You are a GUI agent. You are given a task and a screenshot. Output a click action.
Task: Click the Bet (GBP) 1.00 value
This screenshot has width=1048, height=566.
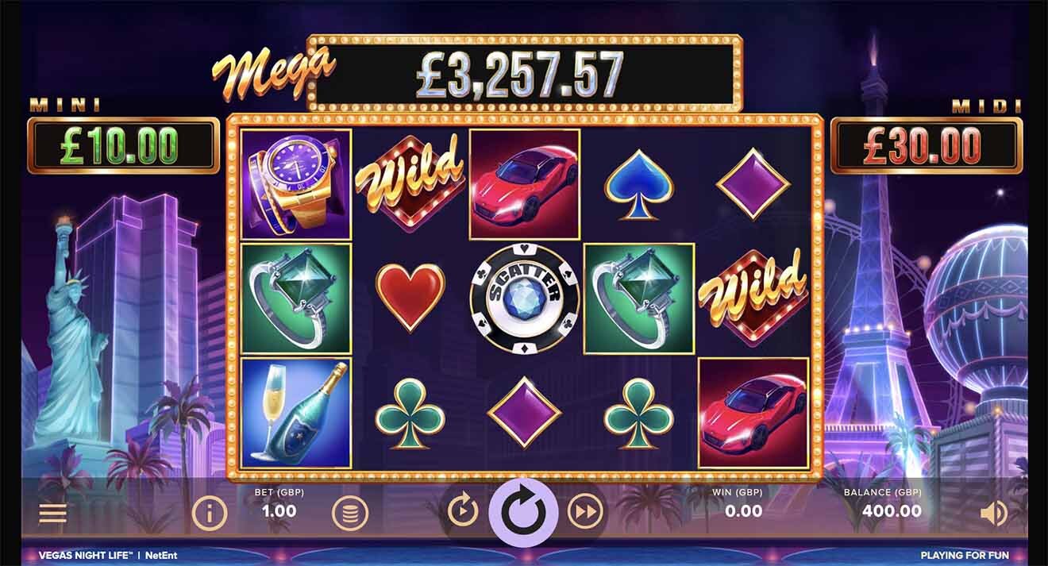(279, 510)
